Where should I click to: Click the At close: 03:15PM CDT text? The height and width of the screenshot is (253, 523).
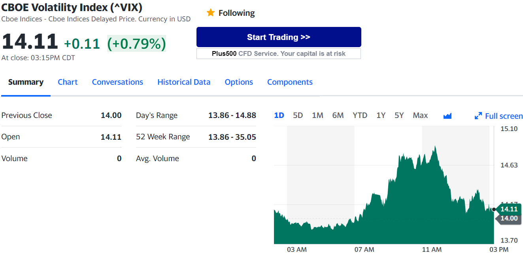(38, 58)
